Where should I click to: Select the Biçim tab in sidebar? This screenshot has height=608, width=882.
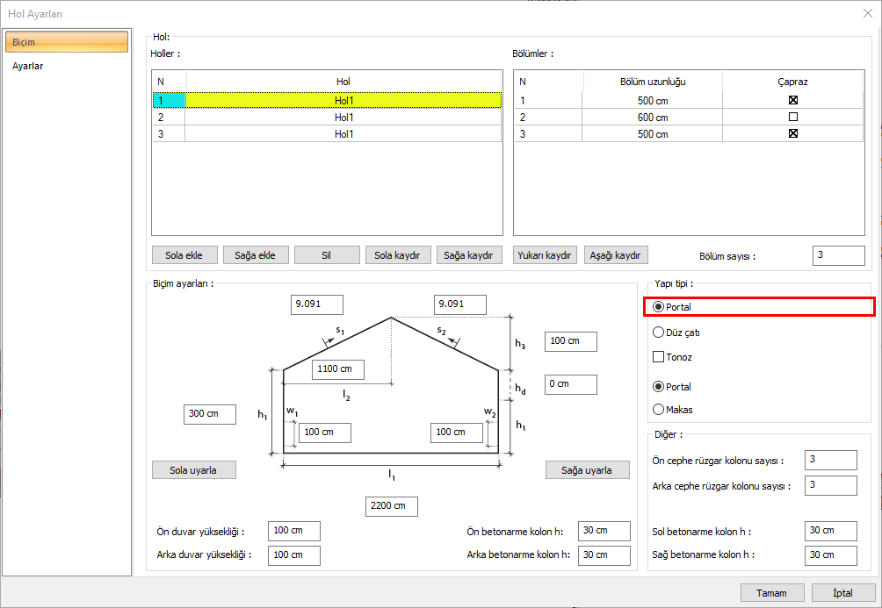(67, 42)
